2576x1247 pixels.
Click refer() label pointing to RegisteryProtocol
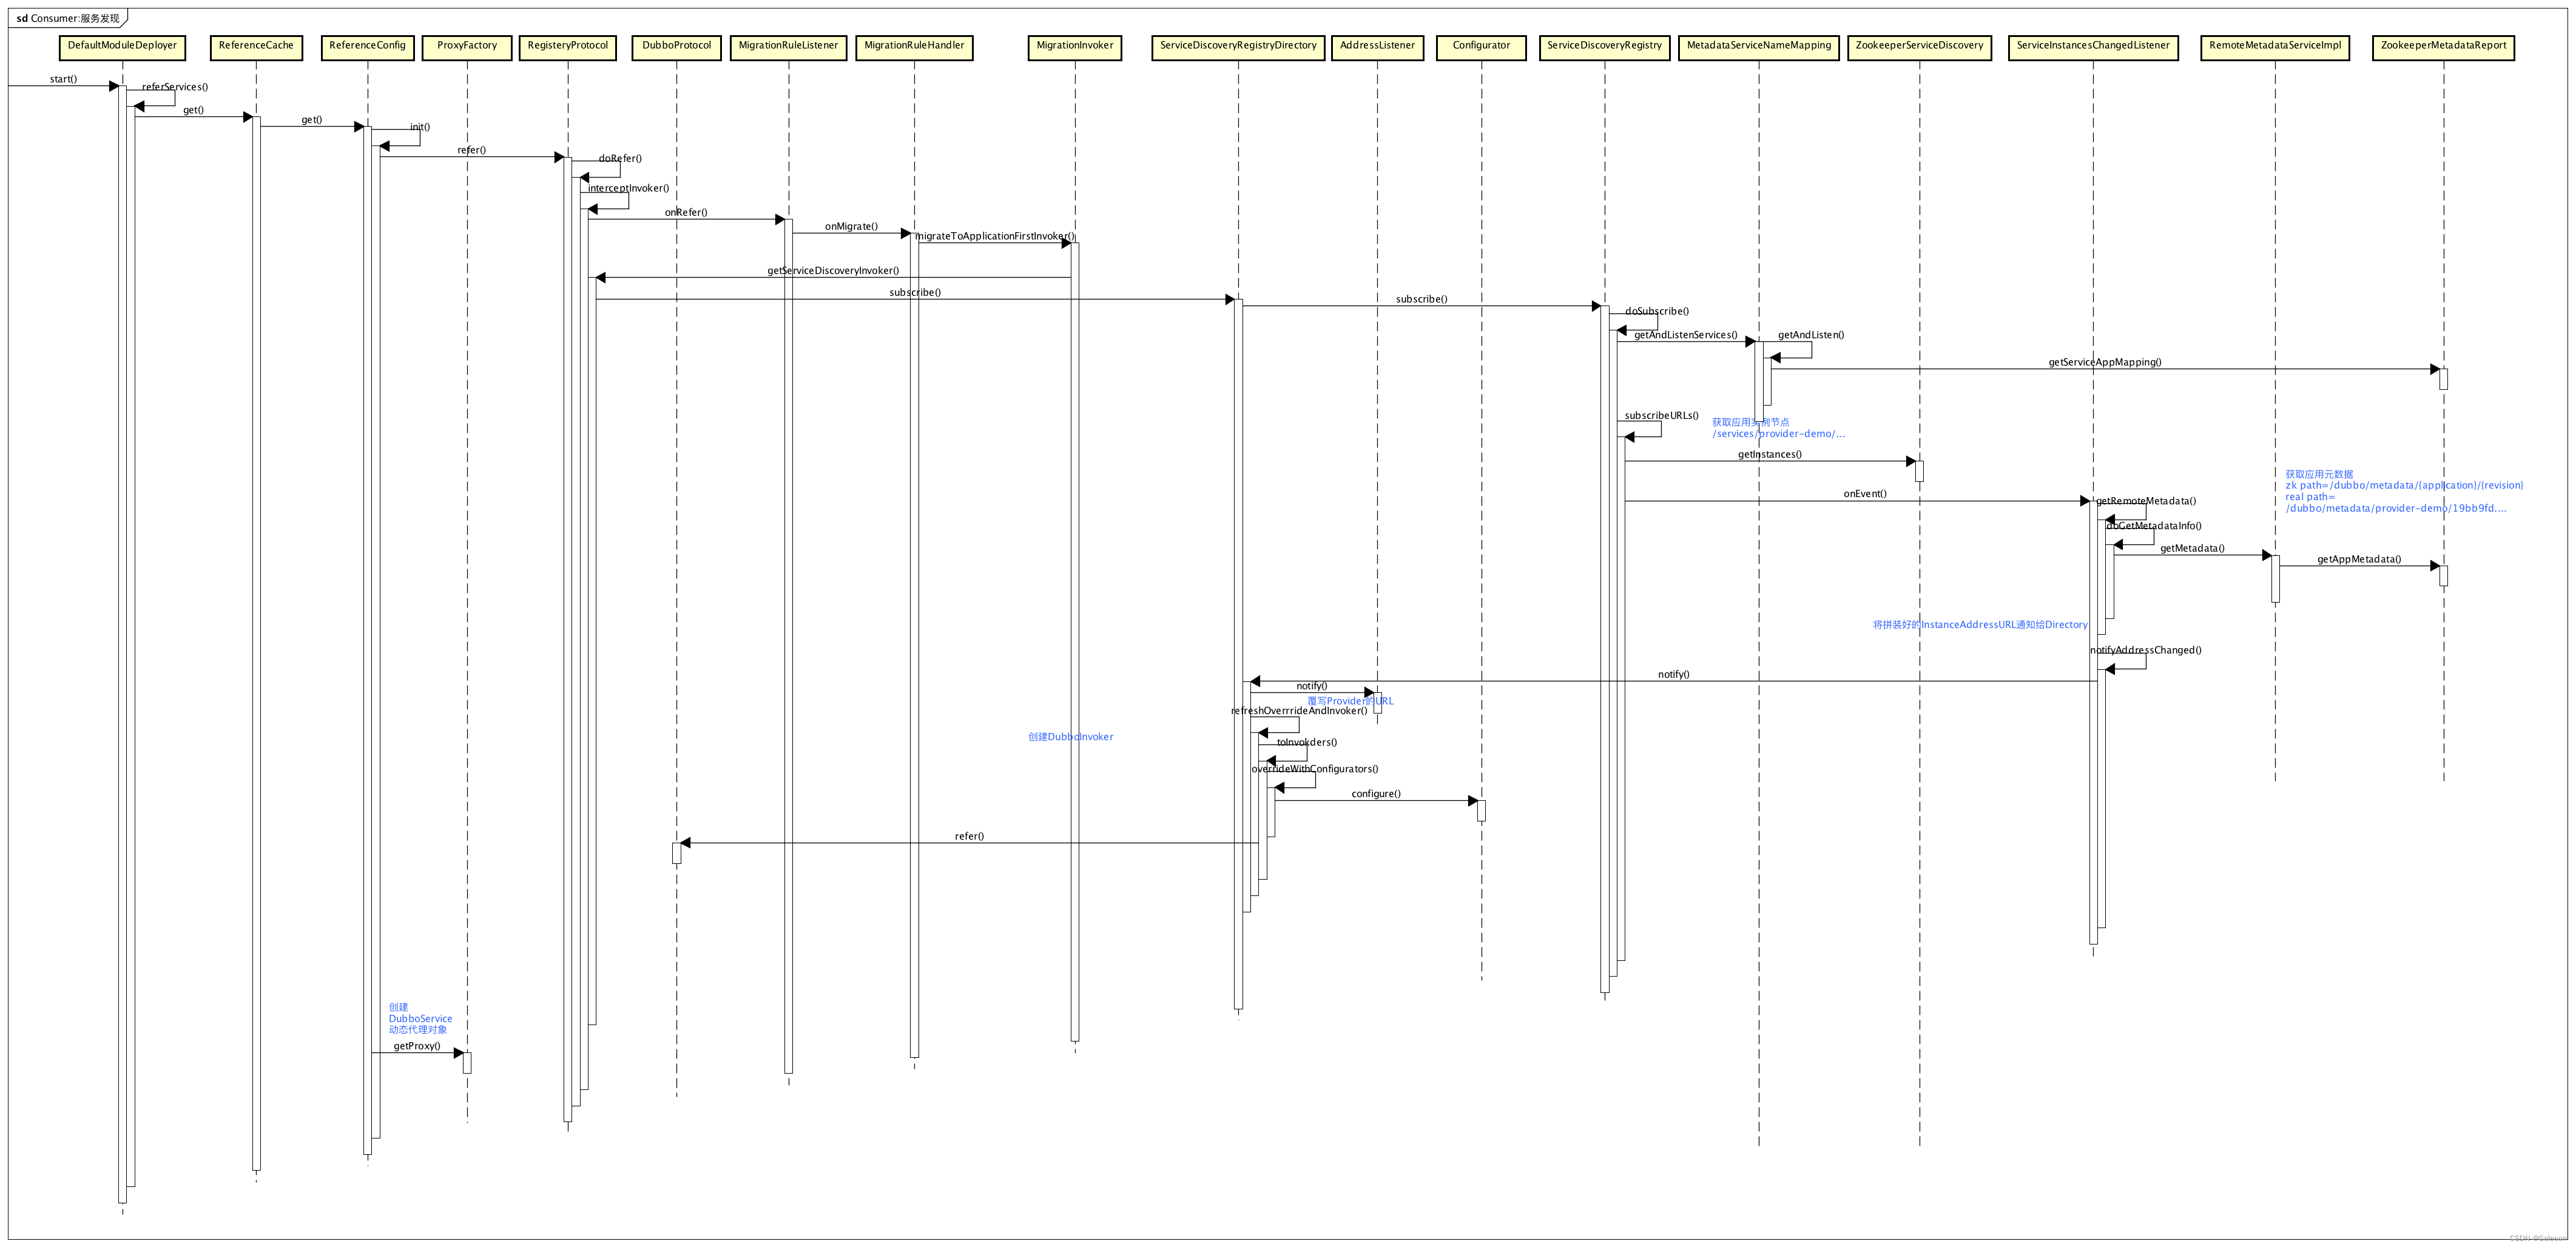pyautogui.click(x=472, y=150)
